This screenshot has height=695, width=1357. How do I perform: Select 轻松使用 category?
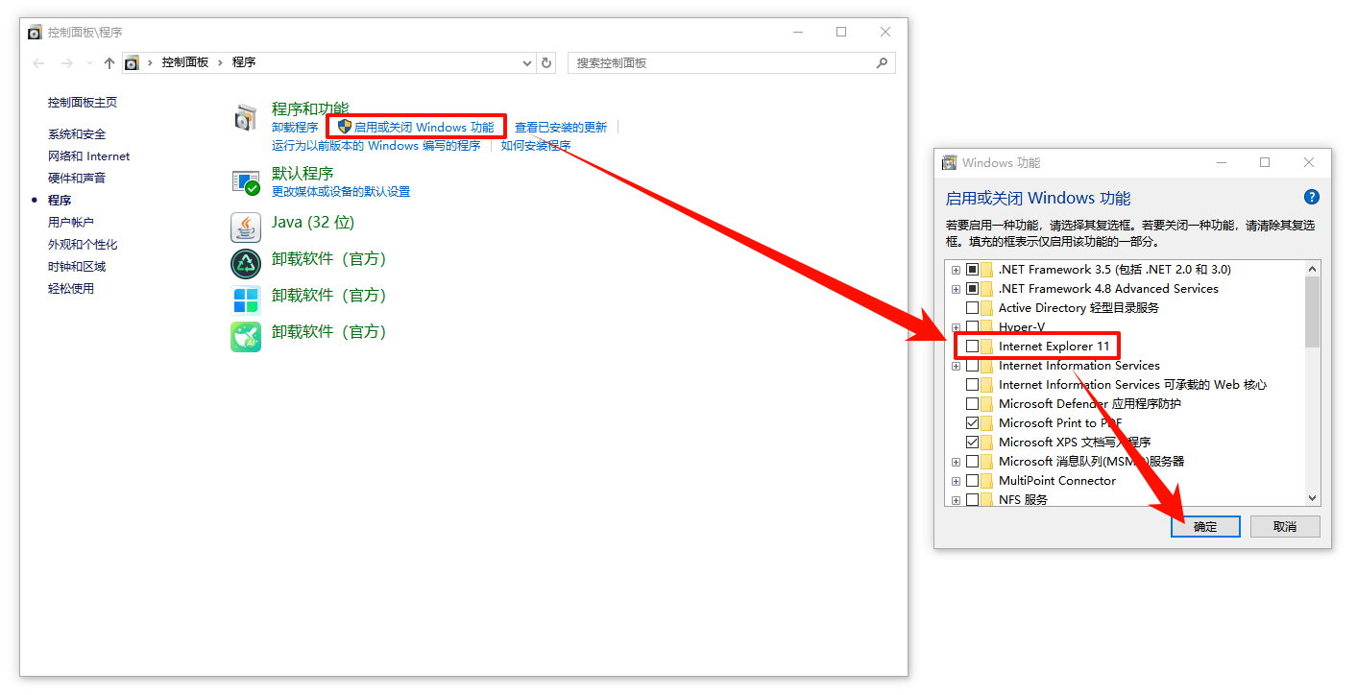pyautogui.click(x=71, y=289)
